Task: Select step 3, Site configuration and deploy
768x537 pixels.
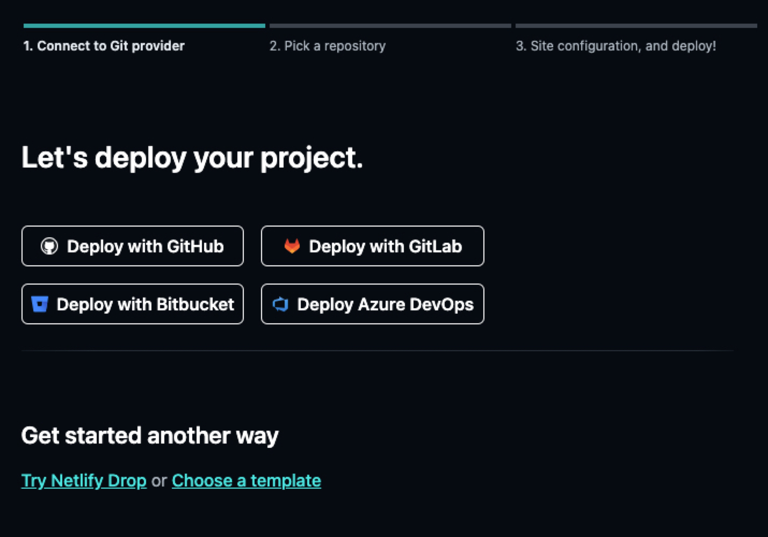Action: click(615, 46)
